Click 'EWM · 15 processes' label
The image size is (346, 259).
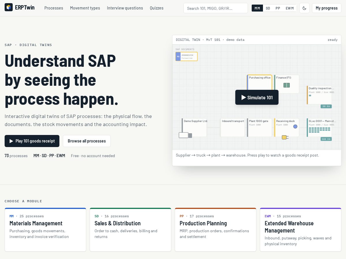point(283,216)
